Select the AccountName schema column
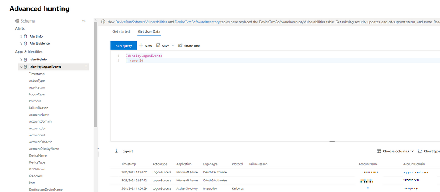 (39, 115)
